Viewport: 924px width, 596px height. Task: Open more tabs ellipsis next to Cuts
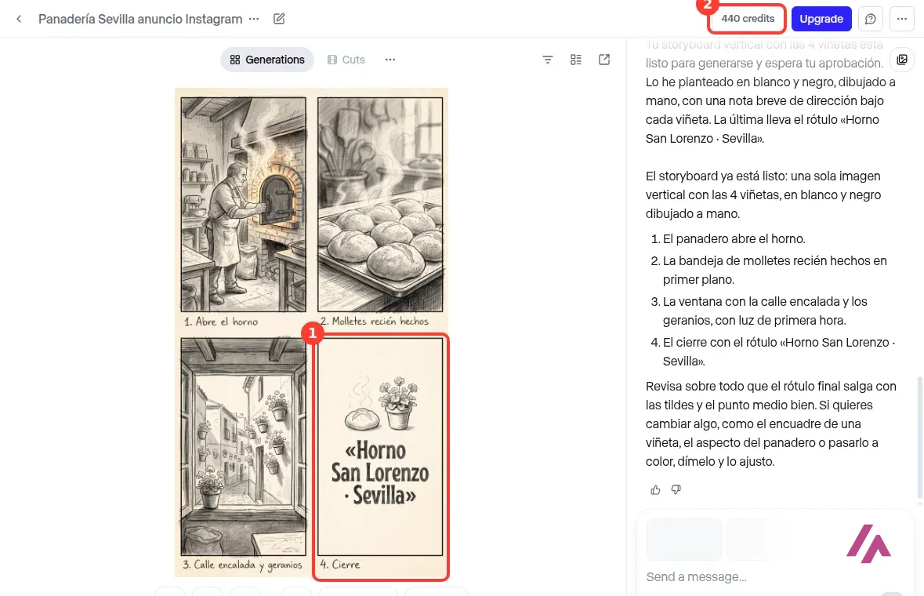[390, 60]
